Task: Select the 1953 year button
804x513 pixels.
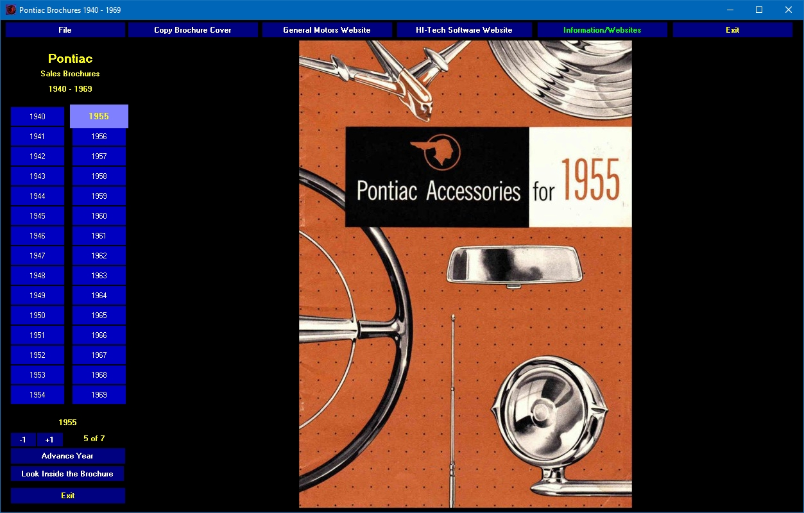Action: coord(37,375)
